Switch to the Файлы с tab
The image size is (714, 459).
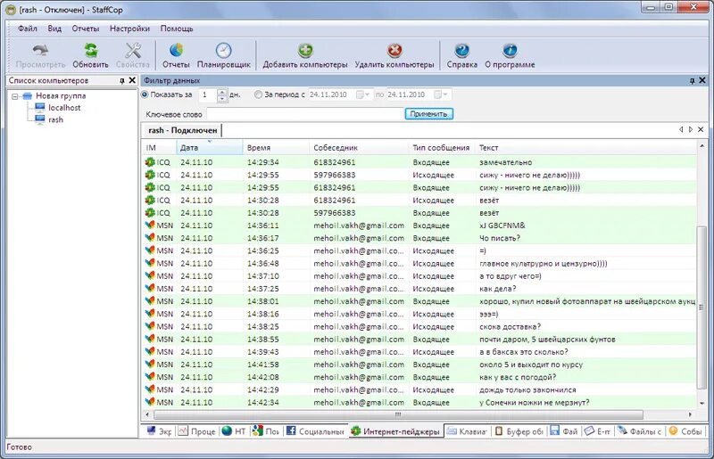tap(640, 431)
